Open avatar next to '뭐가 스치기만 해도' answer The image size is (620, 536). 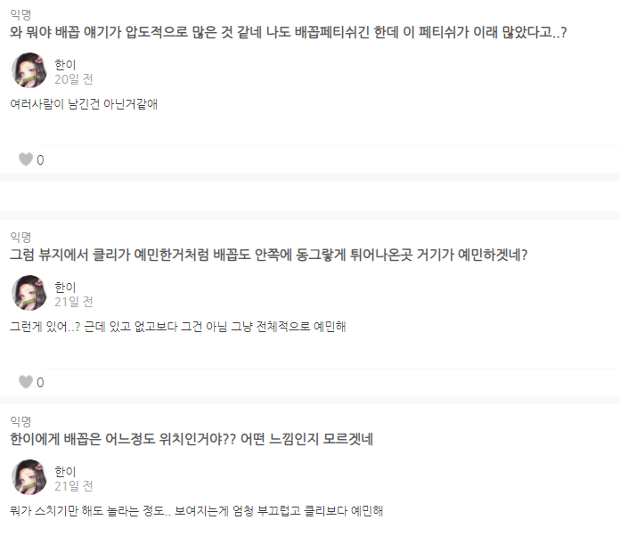pyautogui.click(x=29, y=477)
